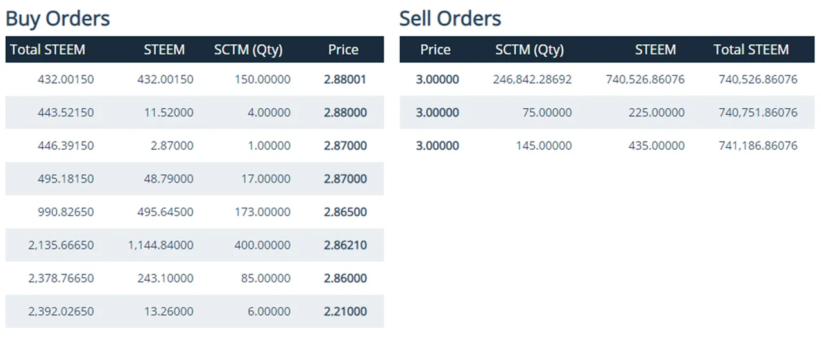Select the 2.88000 buy price

[345, 113]
